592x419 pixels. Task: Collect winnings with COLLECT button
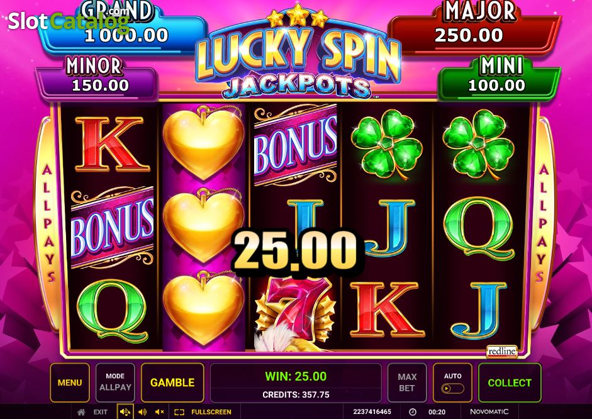click(x=510, y=383)
